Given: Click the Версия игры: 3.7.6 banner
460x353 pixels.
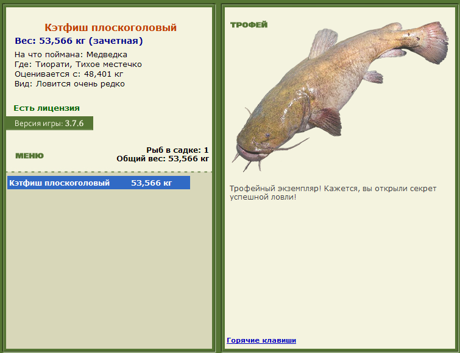Looking at the screenshot, I should click(x=49, y=124).
